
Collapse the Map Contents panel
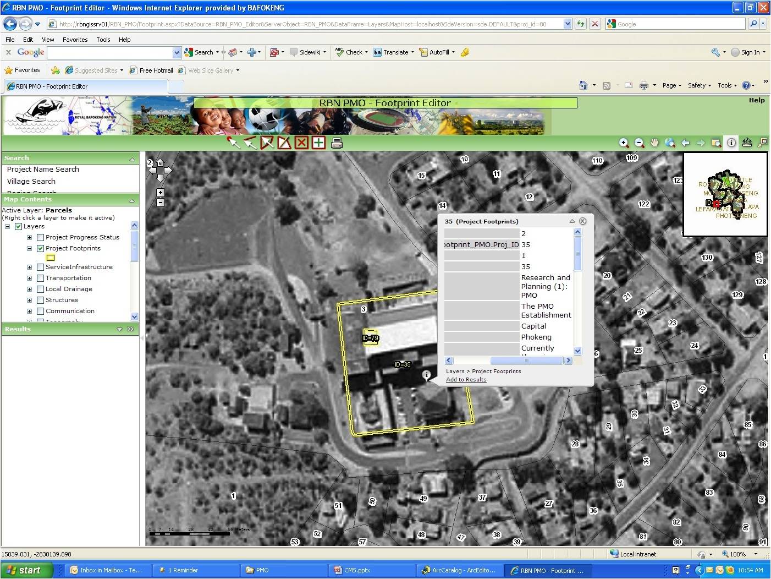pyautogui.click(x=132, y=200)
